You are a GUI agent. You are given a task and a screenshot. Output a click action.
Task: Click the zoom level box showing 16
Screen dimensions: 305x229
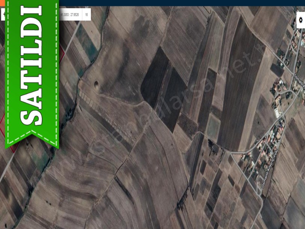[86, 15]
